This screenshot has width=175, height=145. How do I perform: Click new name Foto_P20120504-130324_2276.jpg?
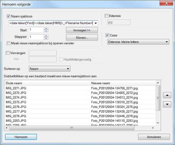click(x=114, y=107)
